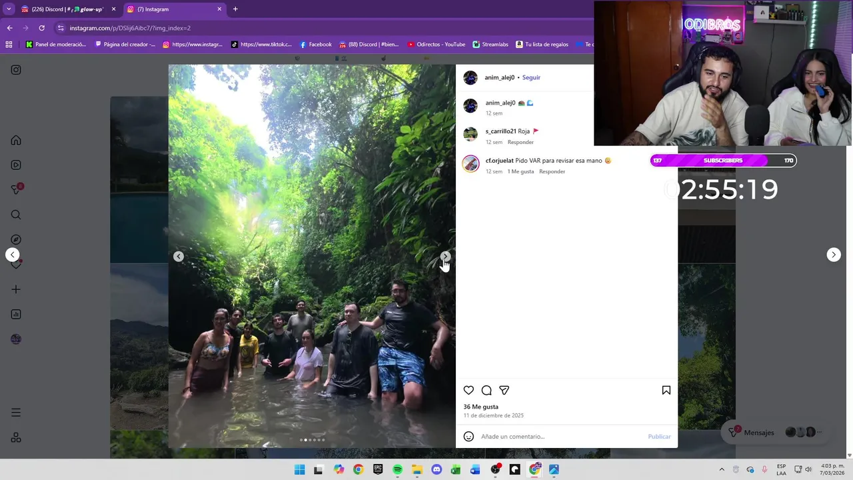Close the Instagram tab
This screenshot has height=480, width=853.
point(219,9)
